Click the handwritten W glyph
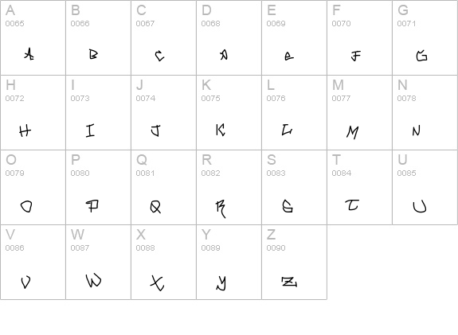Screen dimensions: 458x335 pos(93,281)
